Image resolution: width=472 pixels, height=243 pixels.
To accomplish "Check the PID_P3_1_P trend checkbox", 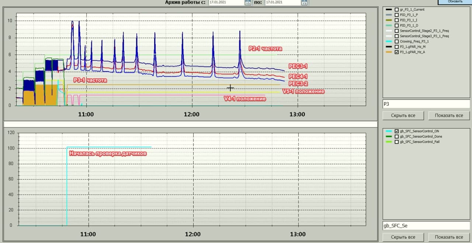I will coord(397,15).
